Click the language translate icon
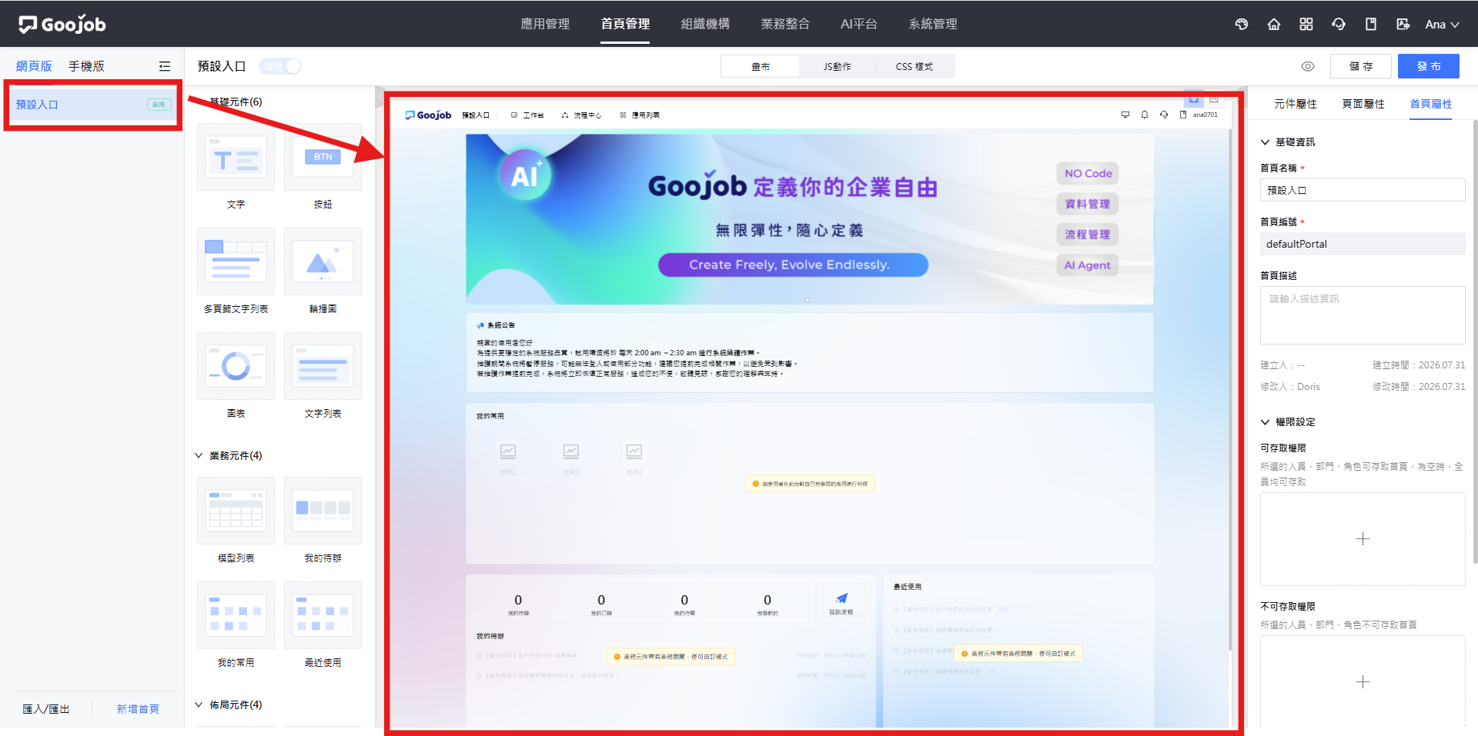This screenshot has width=1478, height=736. (1403, 24)
